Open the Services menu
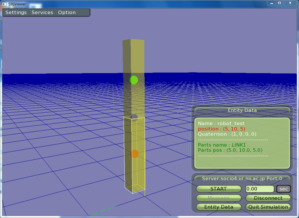 point(42,13)
